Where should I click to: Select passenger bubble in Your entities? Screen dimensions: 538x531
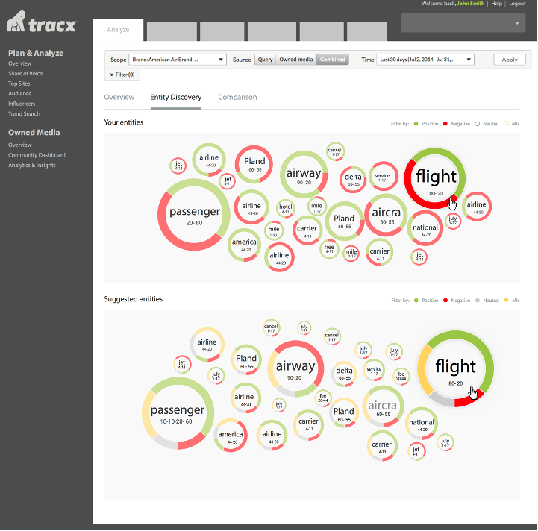[x=194, y=215]
